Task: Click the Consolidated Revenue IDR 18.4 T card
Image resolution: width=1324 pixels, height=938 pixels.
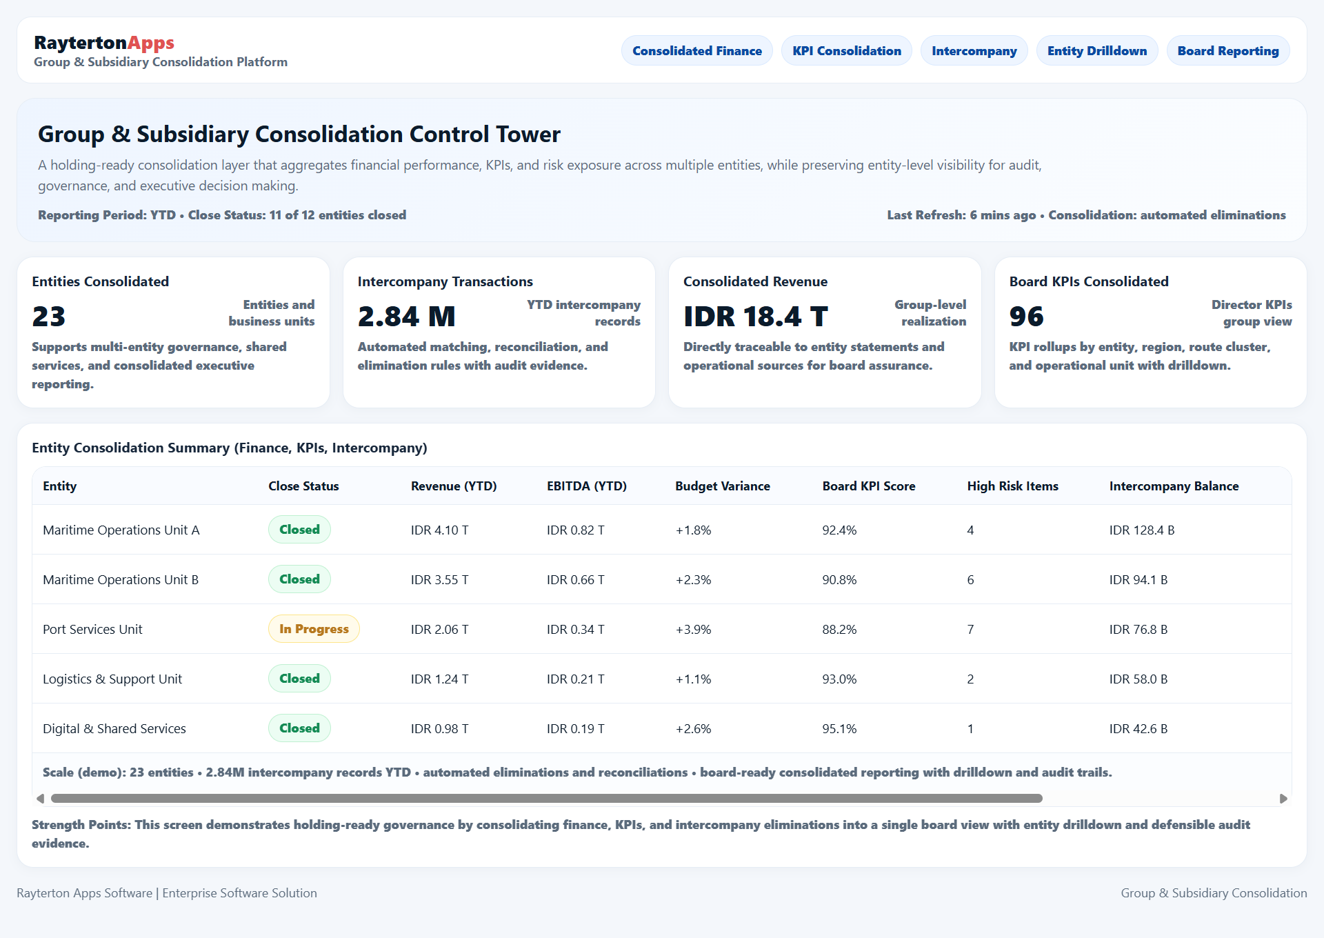Action: [x=825, y=332]
